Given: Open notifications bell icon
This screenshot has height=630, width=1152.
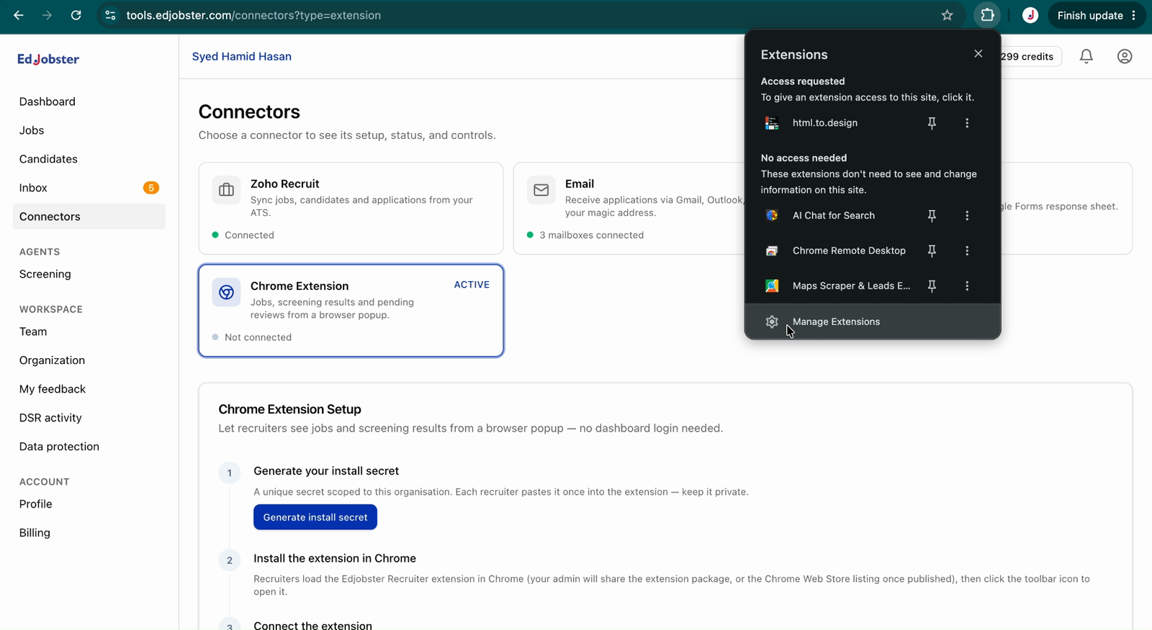Looking at the screenshot, I should 1086,56.
